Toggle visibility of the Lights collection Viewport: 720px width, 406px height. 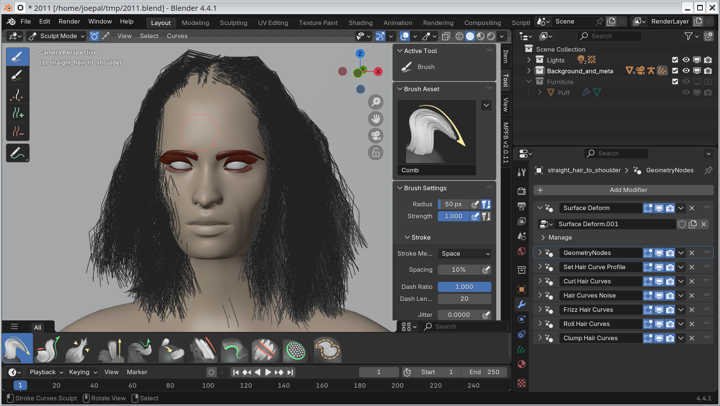686,60
